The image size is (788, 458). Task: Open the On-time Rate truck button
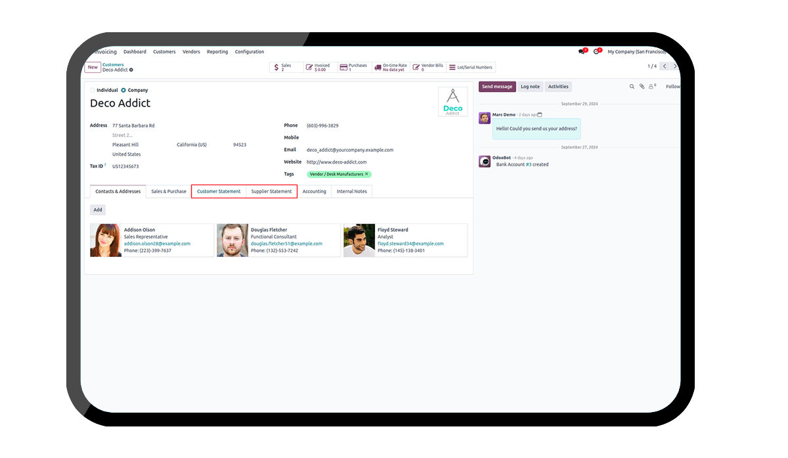(x=391, y=67)
